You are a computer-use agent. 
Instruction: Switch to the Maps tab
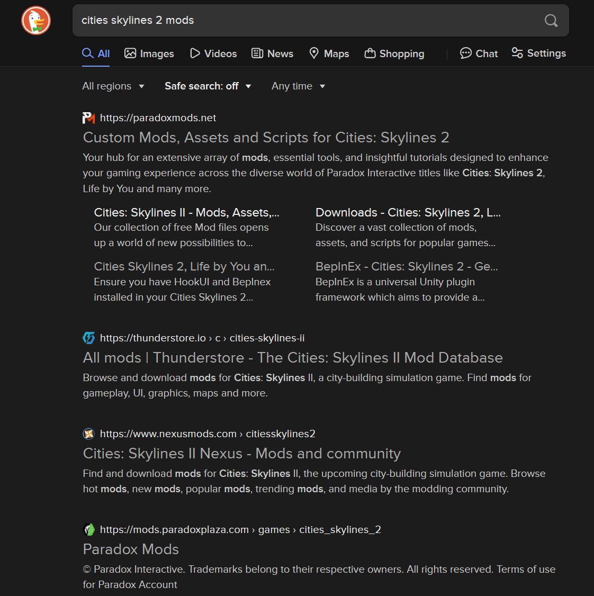point(329,53)
